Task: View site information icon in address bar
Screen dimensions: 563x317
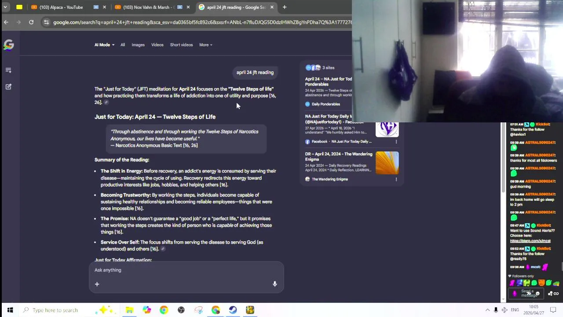Action: (x=46, y=22)
